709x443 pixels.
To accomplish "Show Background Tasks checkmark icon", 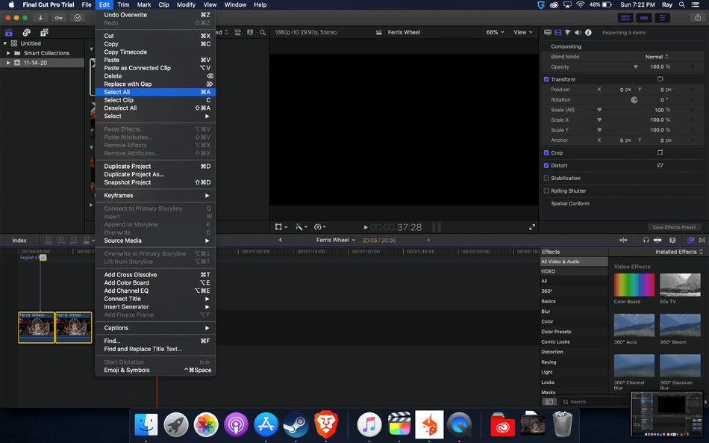I will [x=78, y=18].
